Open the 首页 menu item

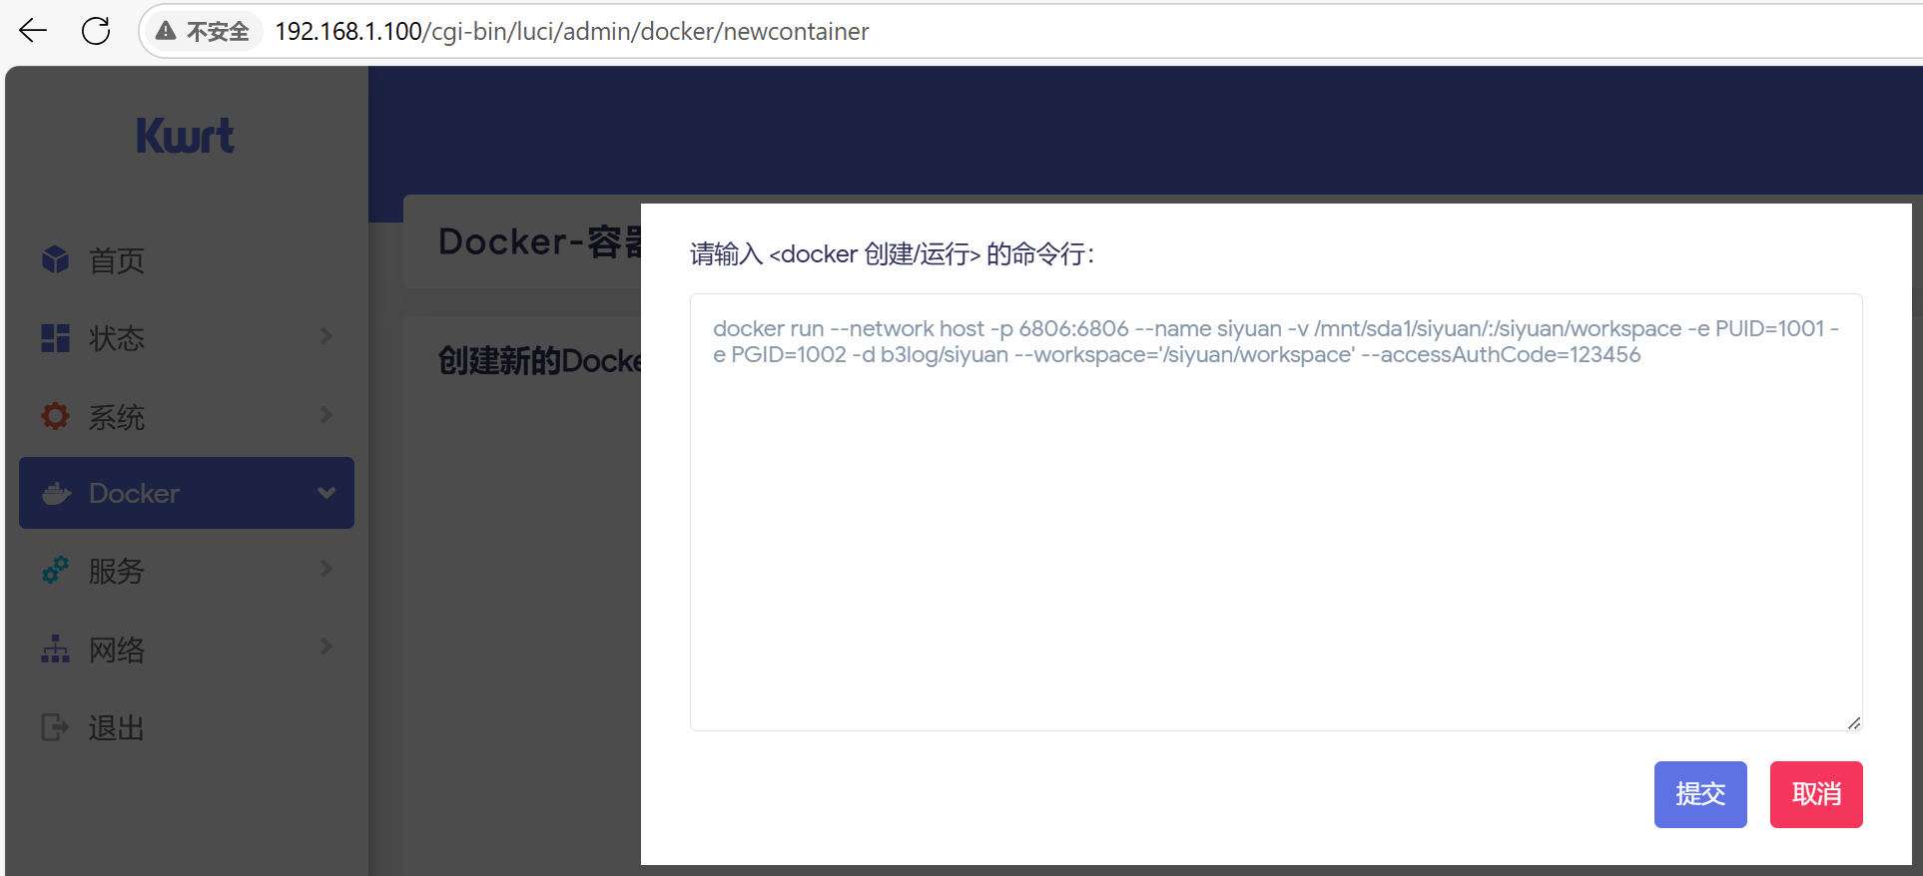[187, 260]
